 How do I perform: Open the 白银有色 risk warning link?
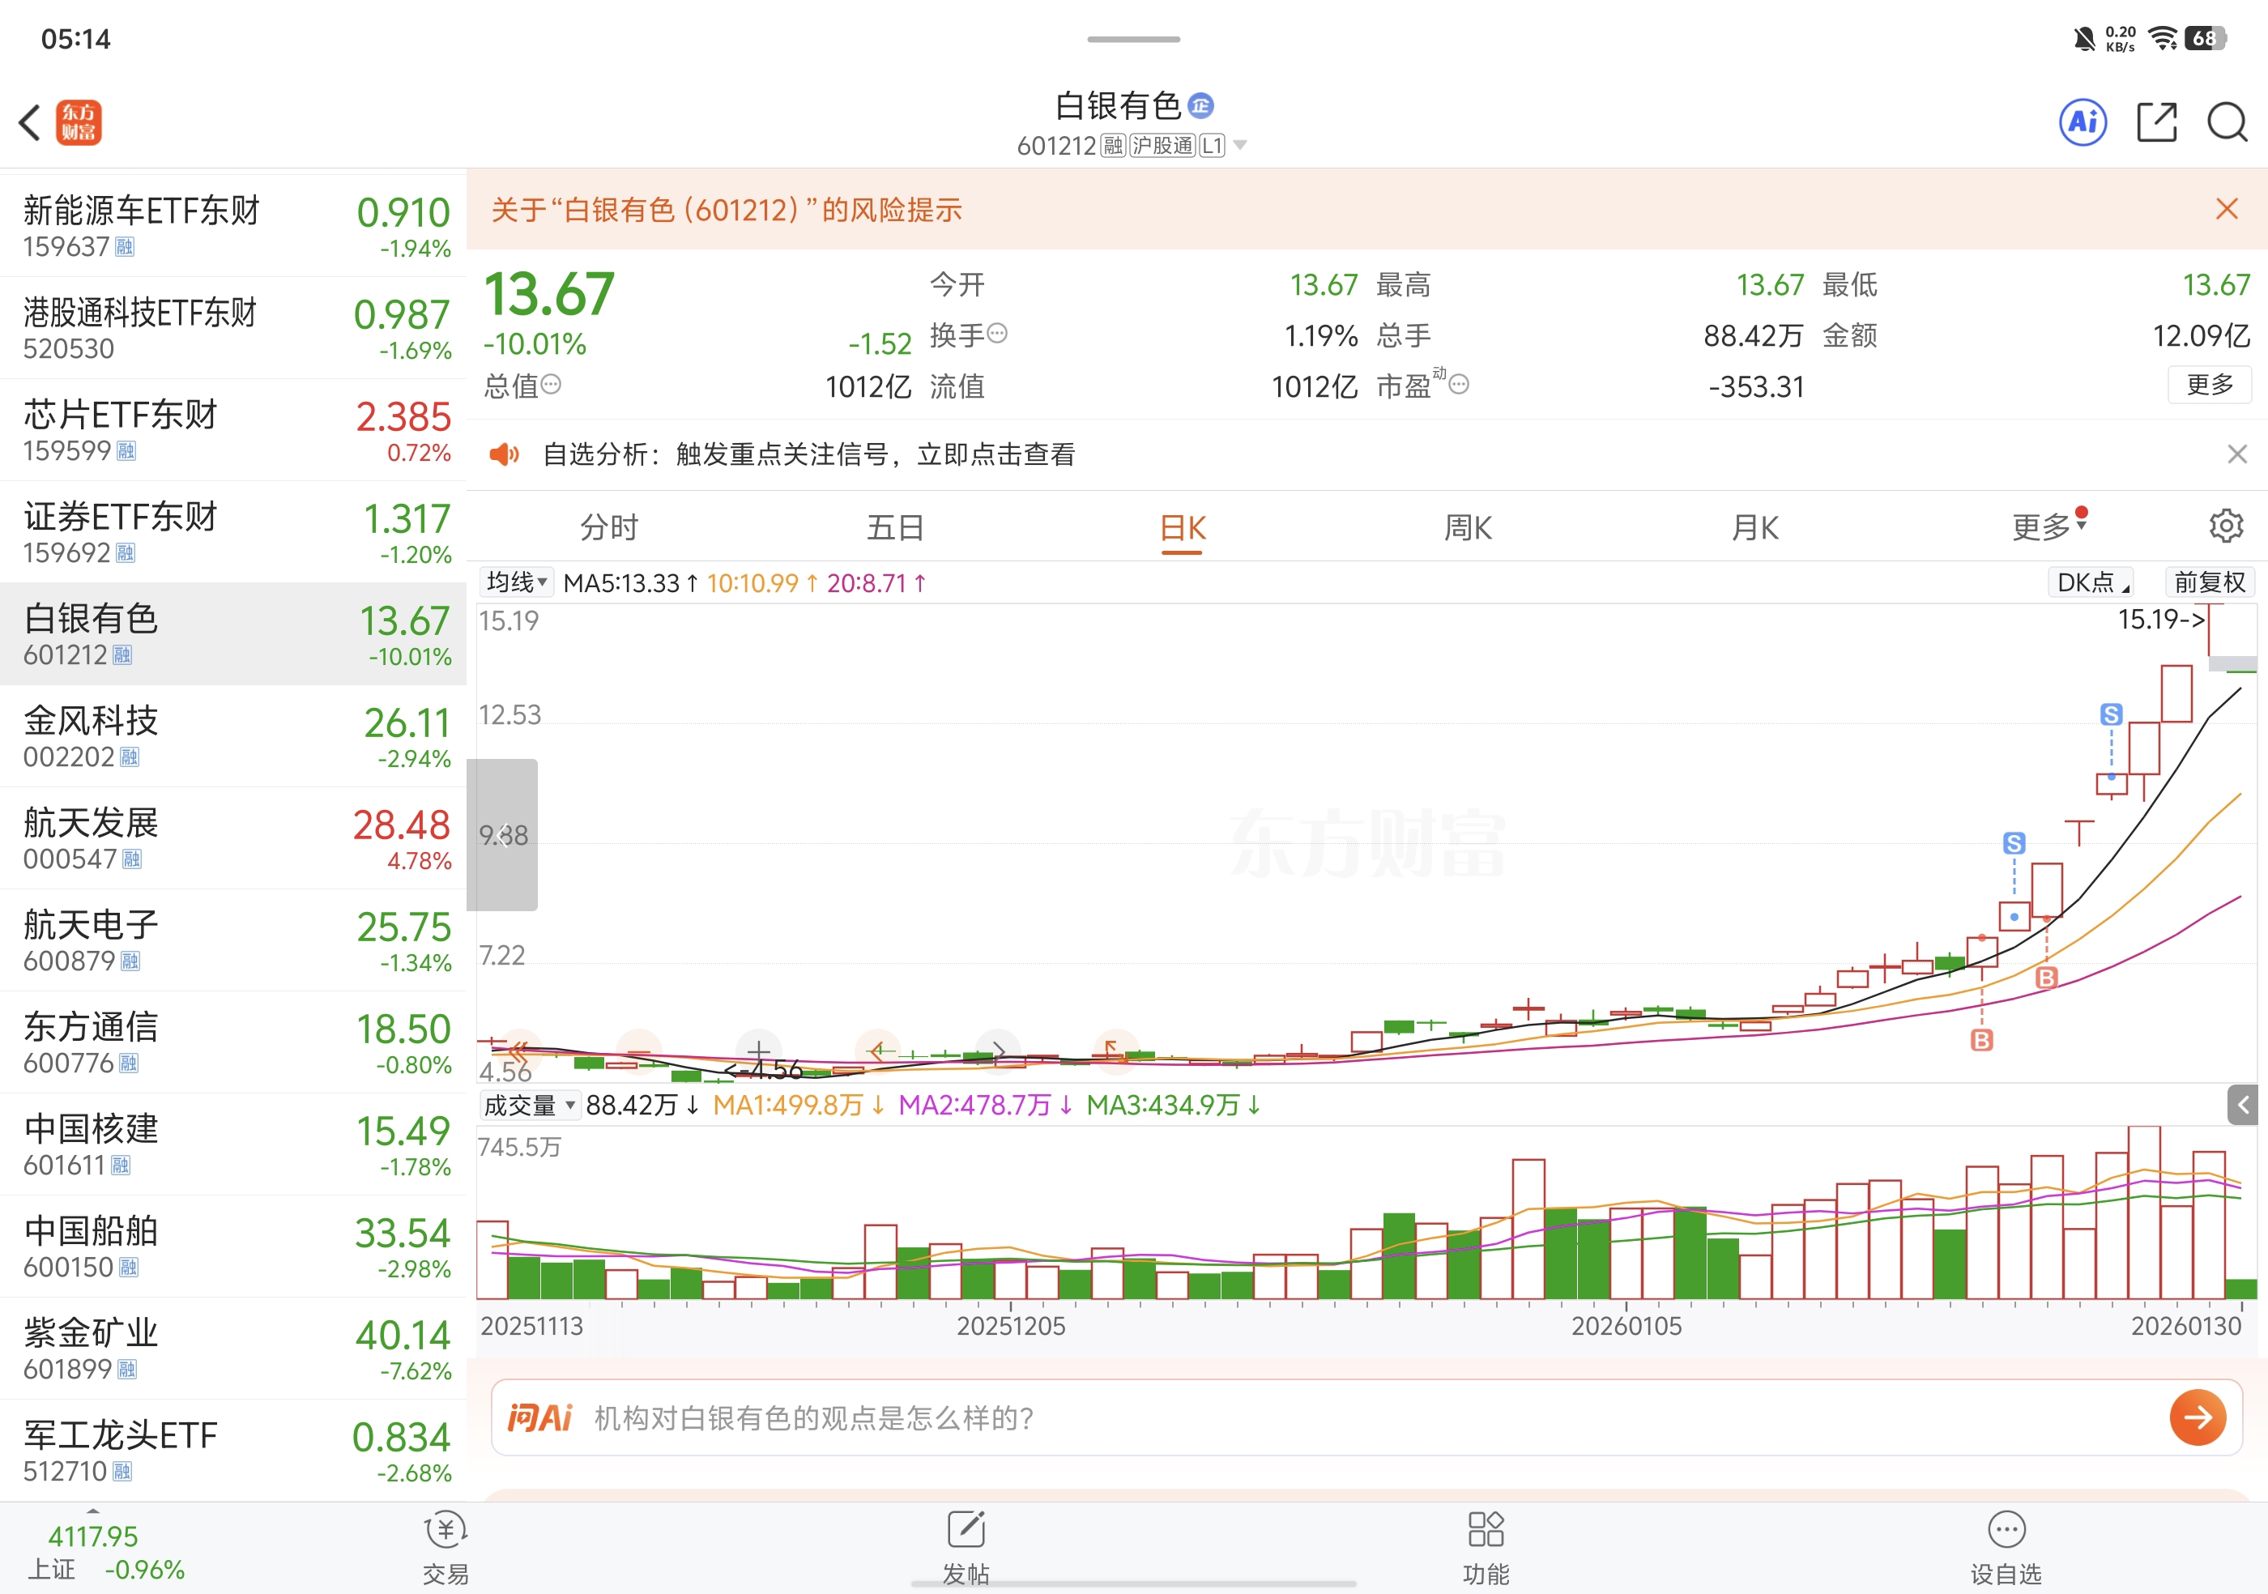click(x=726, y=209)
